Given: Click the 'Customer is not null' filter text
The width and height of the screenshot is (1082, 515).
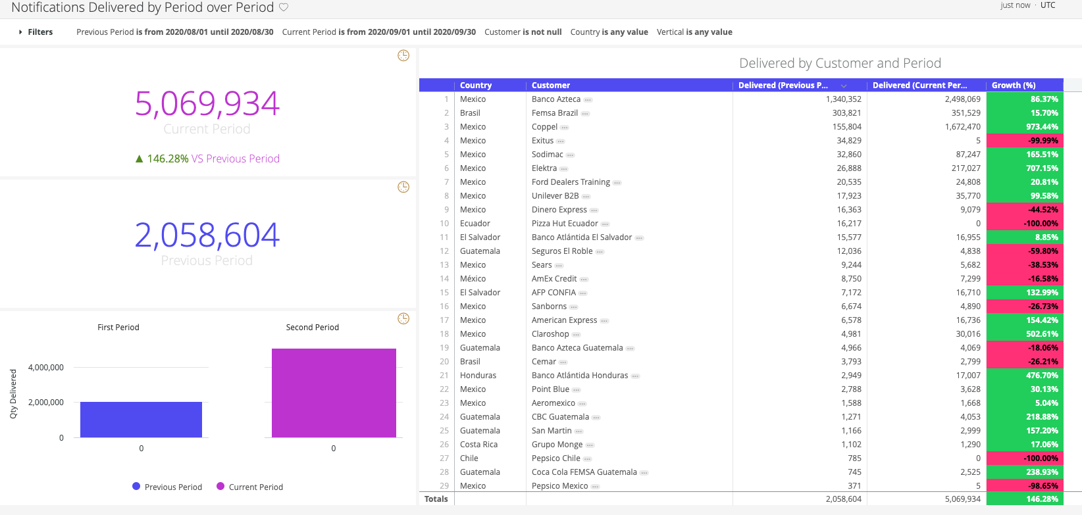Looking at the screenshot, I should tap(523, 32).
